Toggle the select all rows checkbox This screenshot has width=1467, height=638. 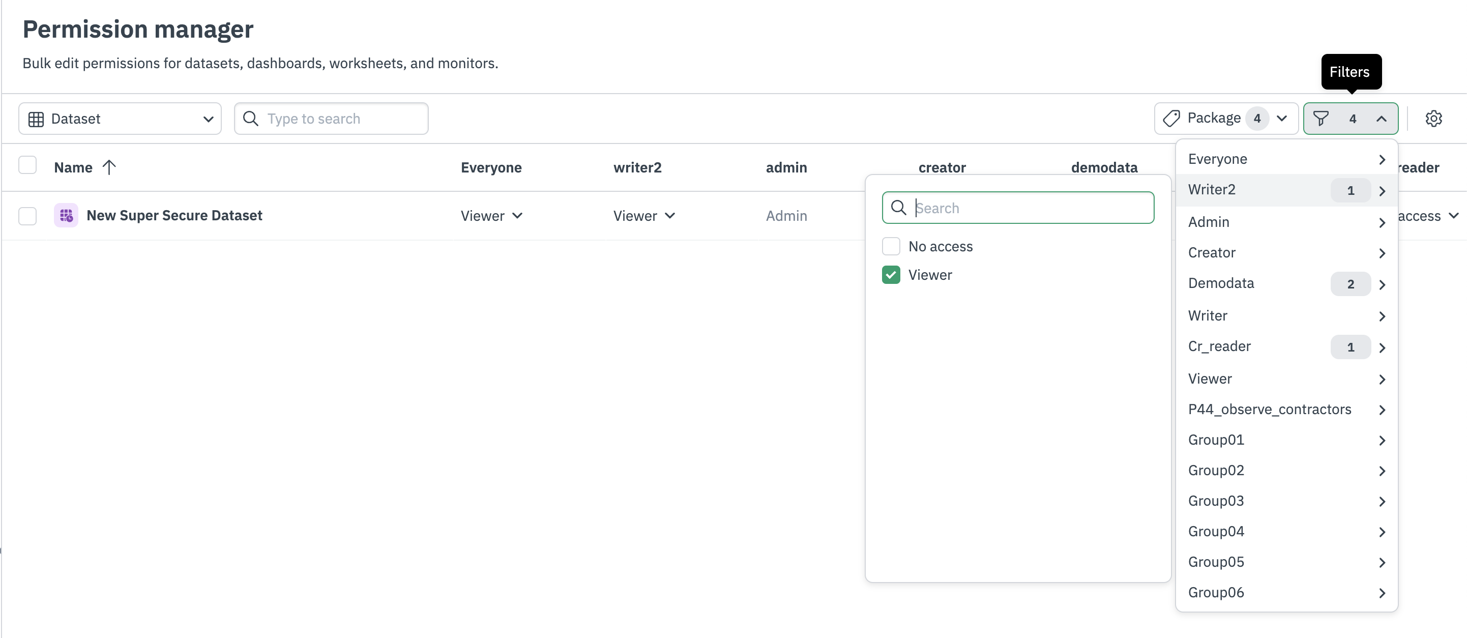pos(27,165)
